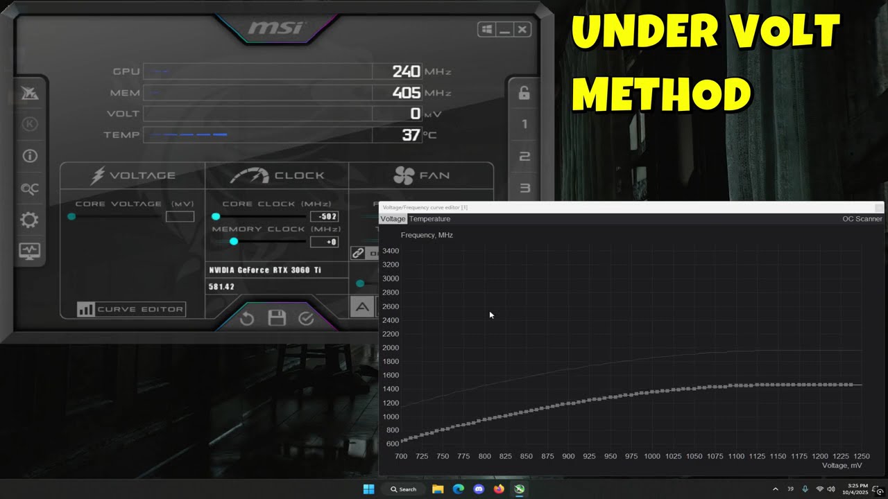Toggle the profile lock icon
This screenshot has width=888, height=499.
tap(524, 94)
